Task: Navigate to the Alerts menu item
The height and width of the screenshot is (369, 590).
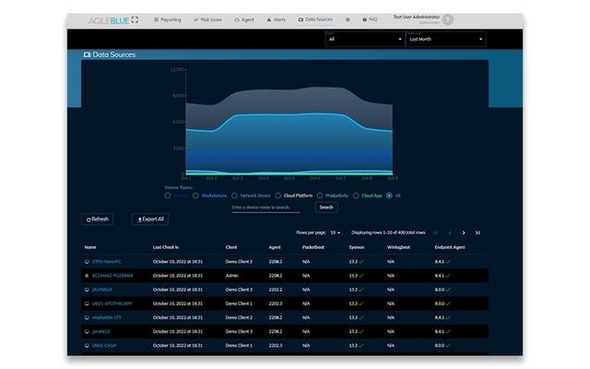Action: pos(277,18)
